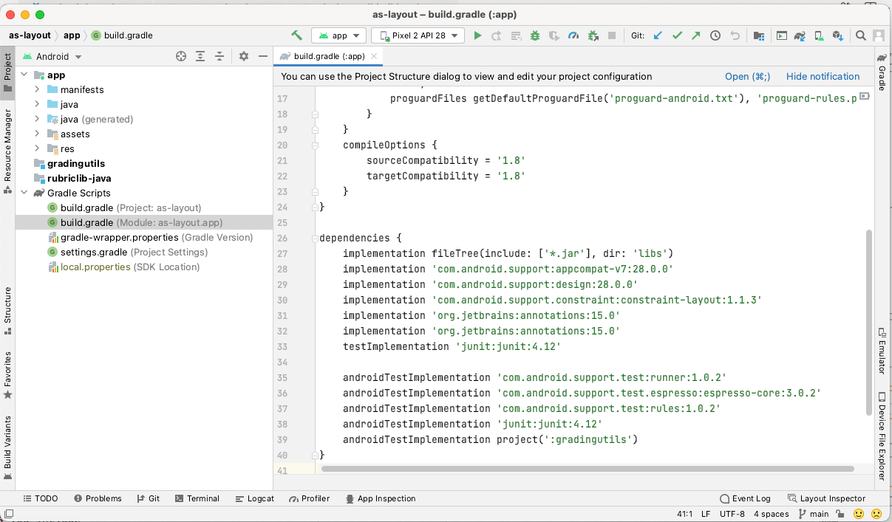Click the happy smiley feedback icon
Image resolution: width=892 pixels, height=522 pixels.
[859, 514]
